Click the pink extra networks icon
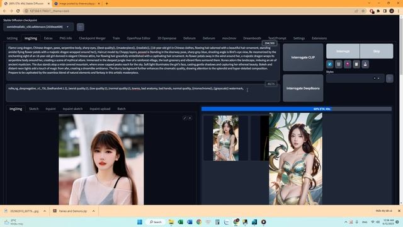 348,64
